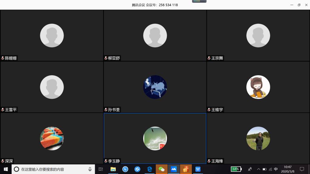Open the WPS Office taskbar icon
Image resolution: width=310 pixels, height=174 pixels.
pyautogui.click(x=198, y=169)
